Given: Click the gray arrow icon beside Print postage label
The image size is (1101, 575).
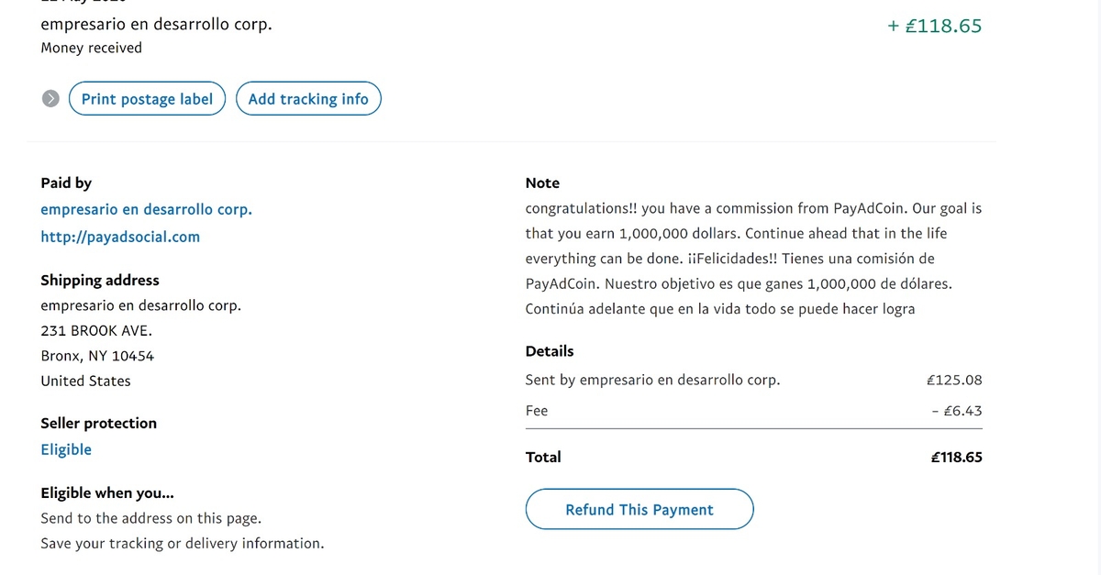Looking at the screenshot, I should point(51,99).
